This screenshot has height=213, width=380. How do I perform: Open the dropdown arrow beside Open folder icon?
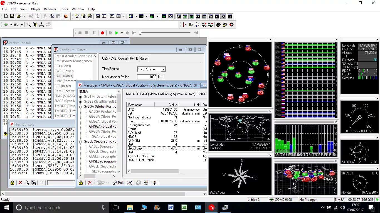(24, 16)
